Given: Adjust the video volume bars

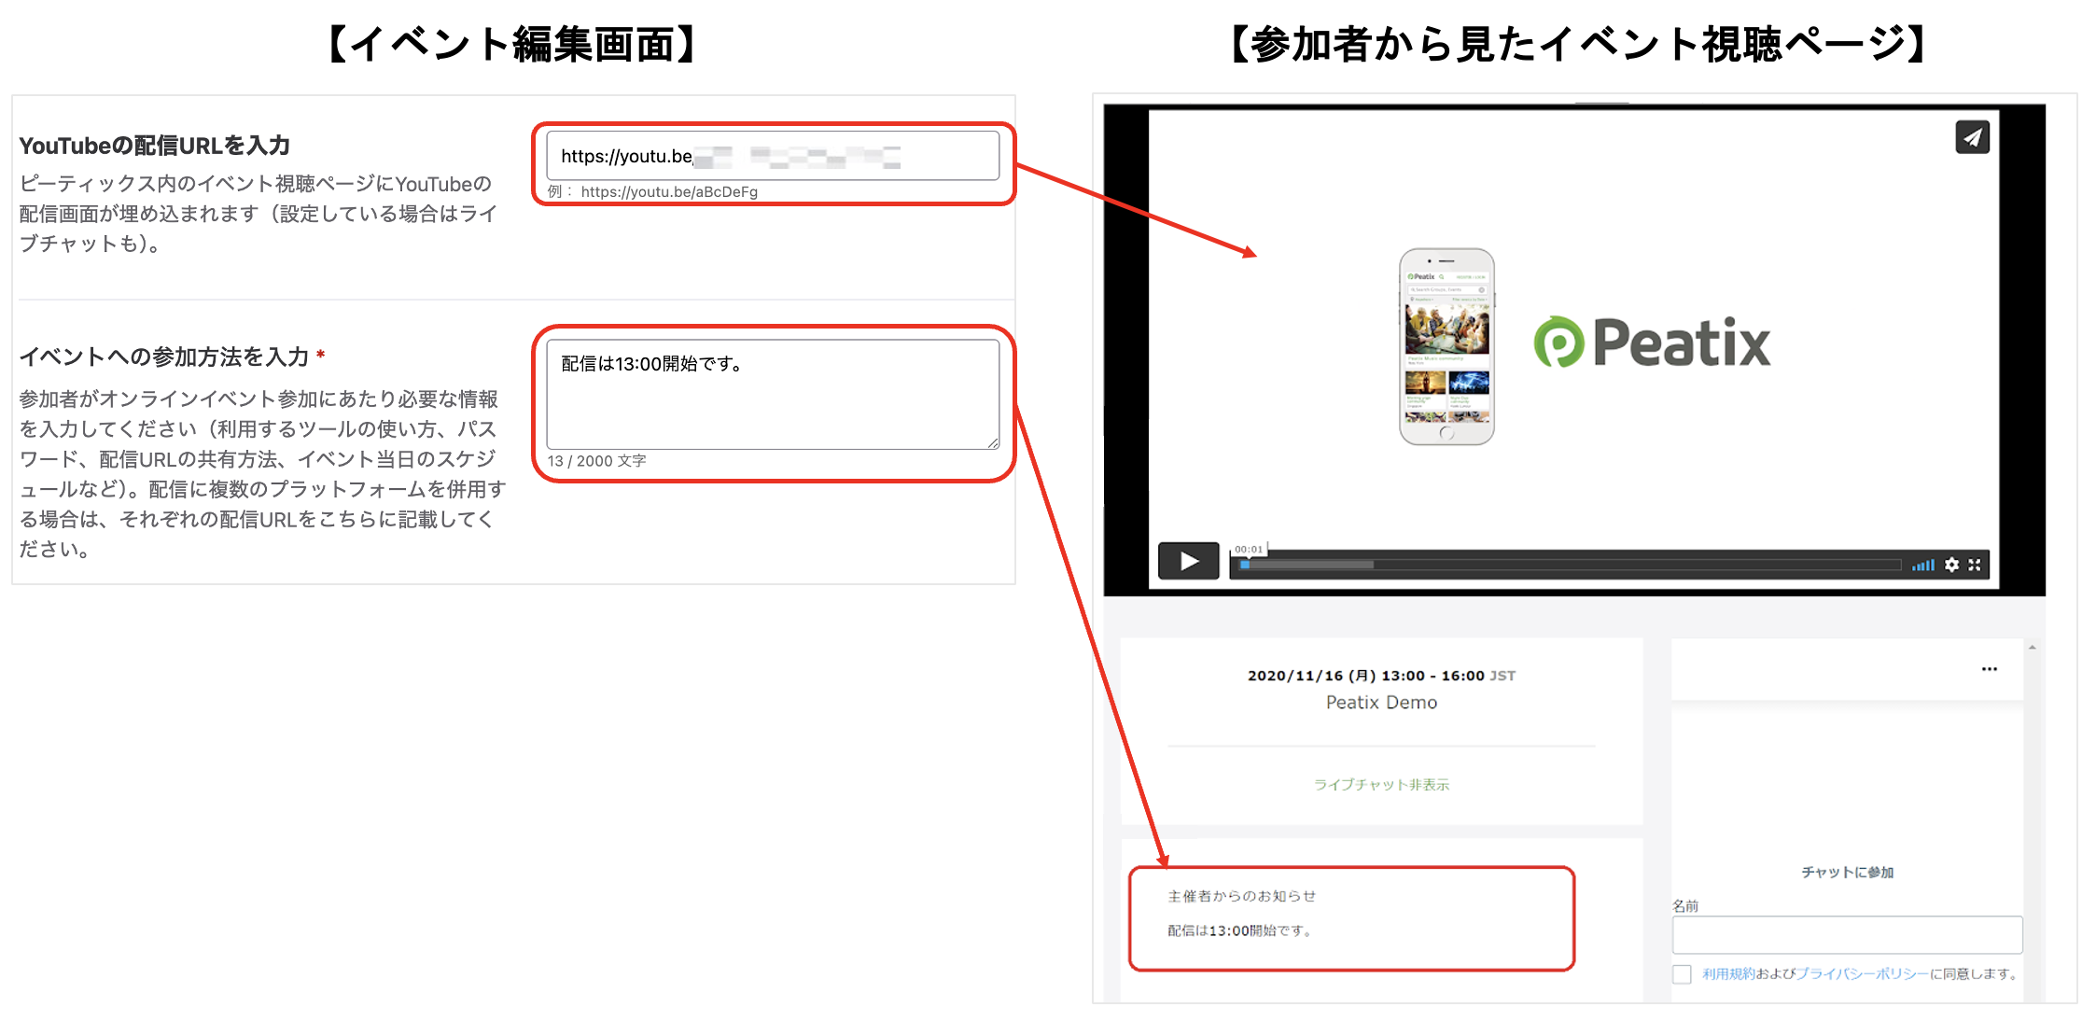Looking at the screenshot, I should (1922, 565).
